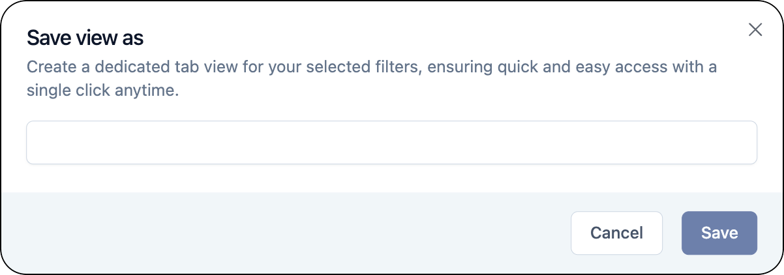784x275 pixels.
Task: Close the Save view as dialog
Action: point(755,30)
